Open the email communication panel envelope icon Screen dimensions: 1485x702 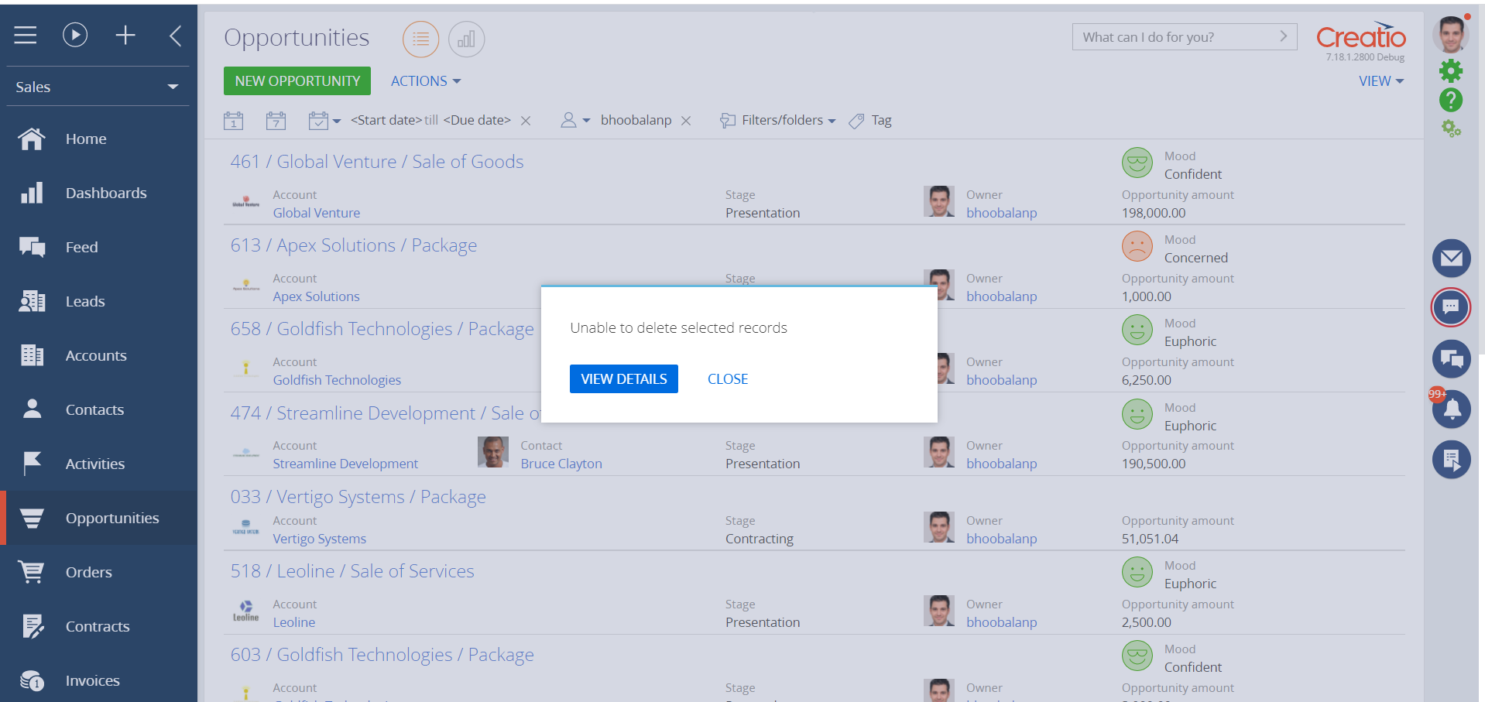tap(1451, 259)
